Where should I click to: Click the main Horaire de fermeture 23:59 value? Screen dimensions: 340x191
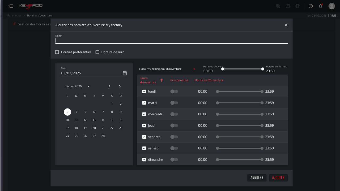[x=270, y=71]
